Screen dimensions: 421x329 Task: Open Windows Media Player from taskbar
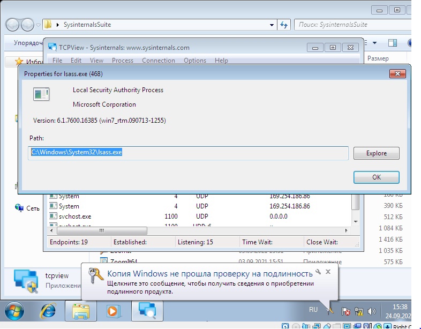coord(114,311)
